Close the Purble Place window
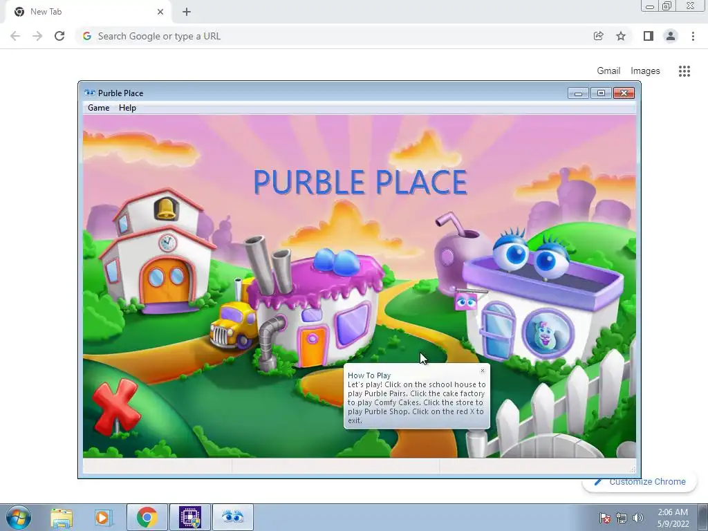This screenshot has height=531, width=708. pyautogui.click(x=624, y=93)
